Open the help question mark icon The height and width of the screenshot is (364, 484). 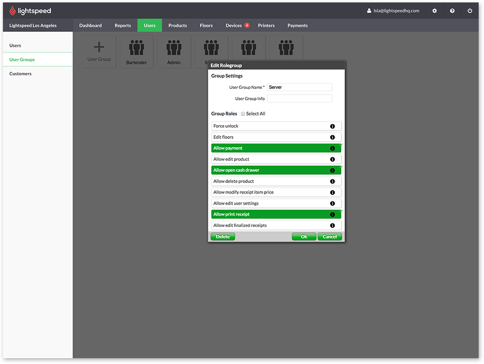(452, 11)
